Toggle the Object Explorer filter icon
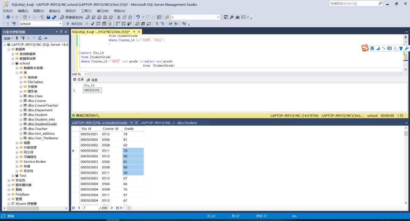This screenshot has width=410, height=221. 34,38
